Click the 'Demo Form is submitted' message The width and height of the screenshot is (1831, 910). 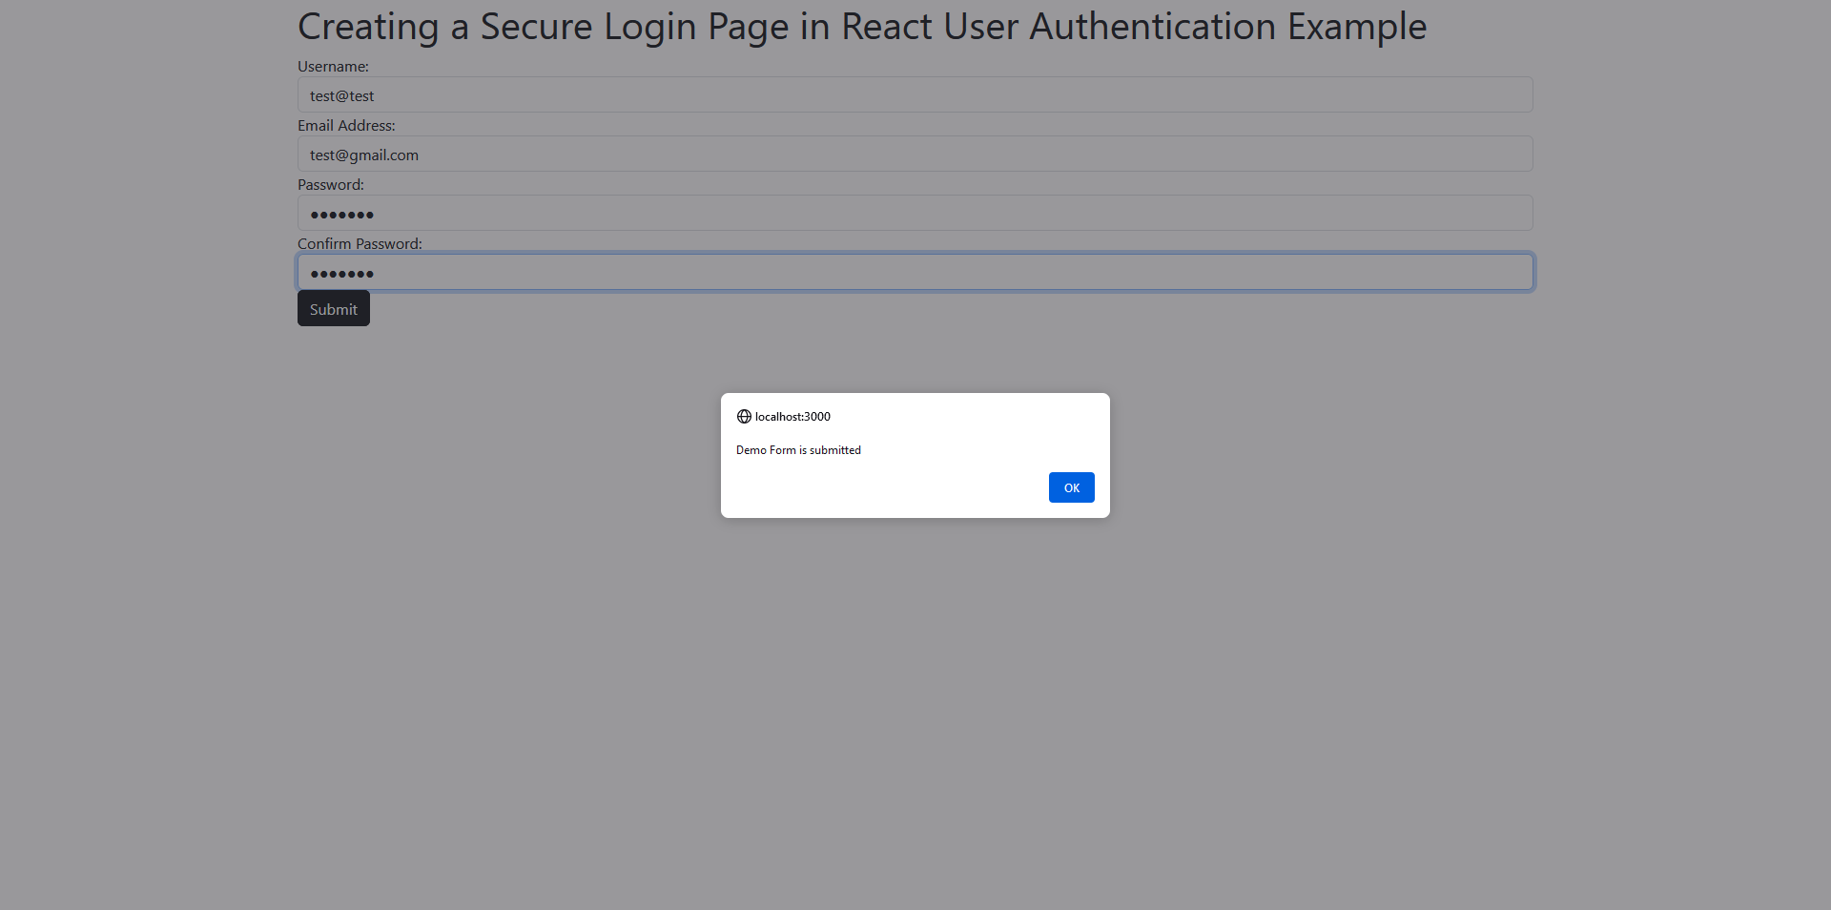point(798,450)
